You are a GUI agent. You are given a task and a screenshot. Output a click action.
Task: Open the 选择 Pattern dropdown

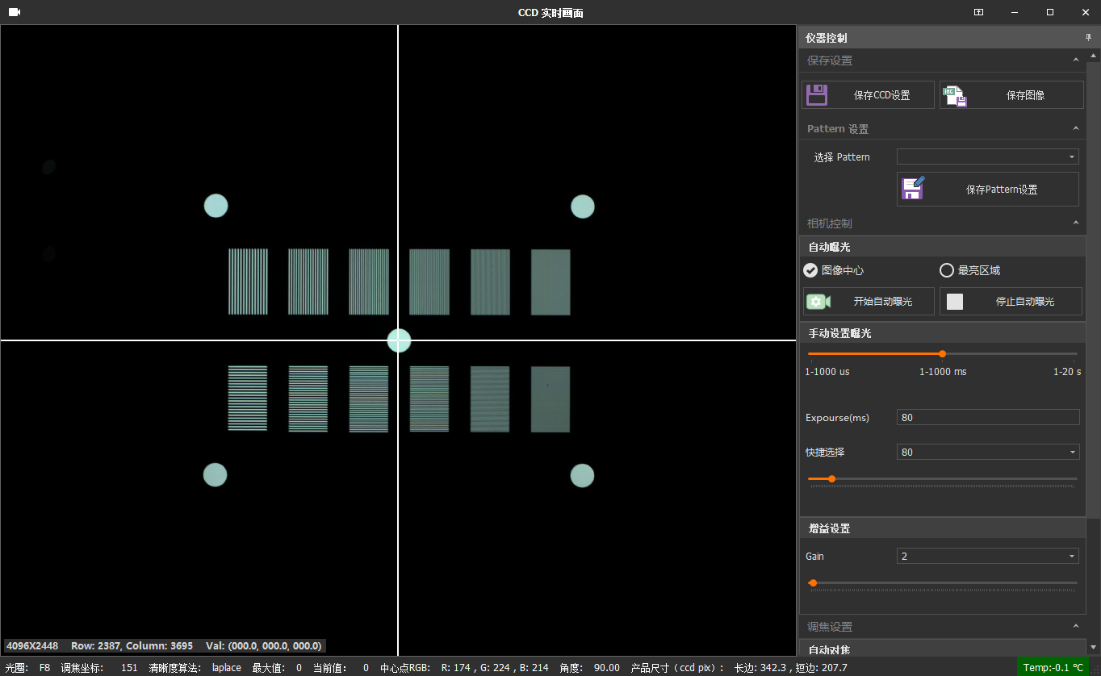pos(988,156)
